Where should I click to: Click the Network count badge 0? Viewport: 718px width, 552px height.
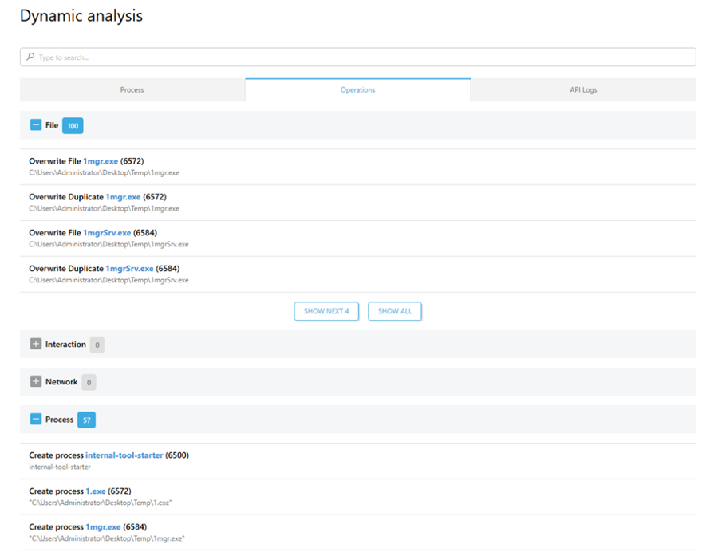89,383
